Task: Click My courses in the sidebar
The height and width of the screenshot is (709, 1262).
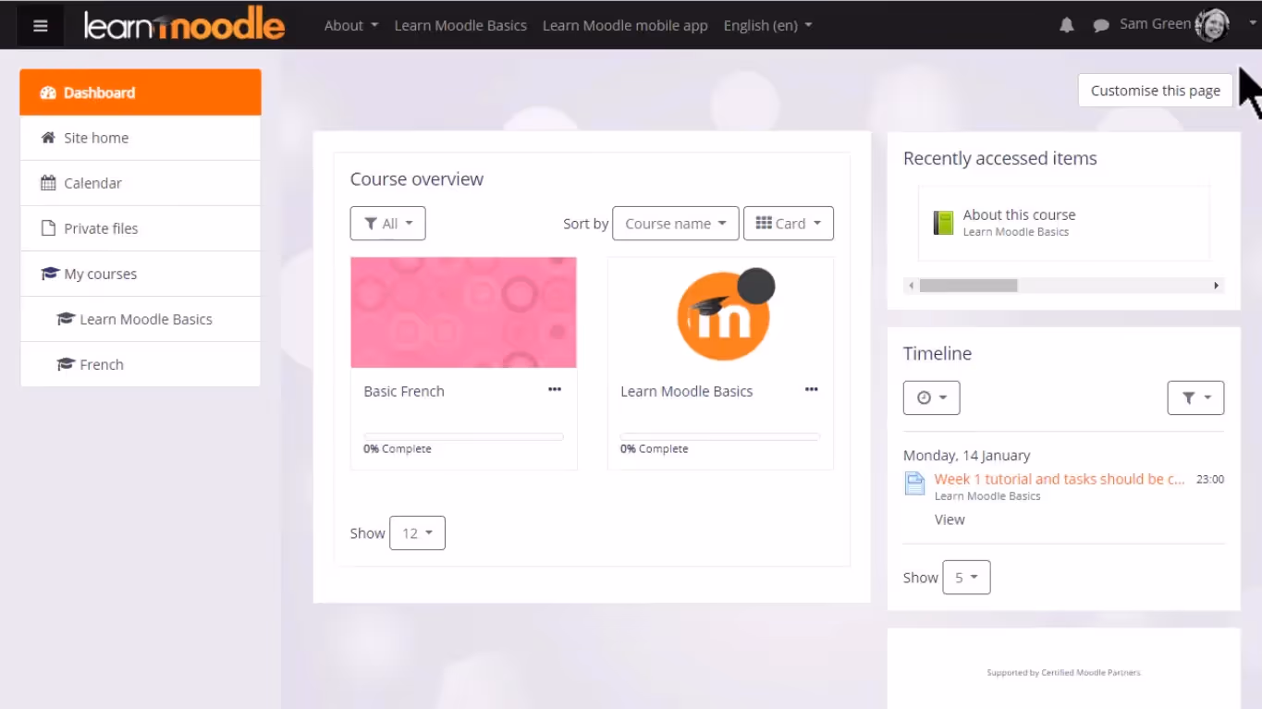Action: [141, 274]
